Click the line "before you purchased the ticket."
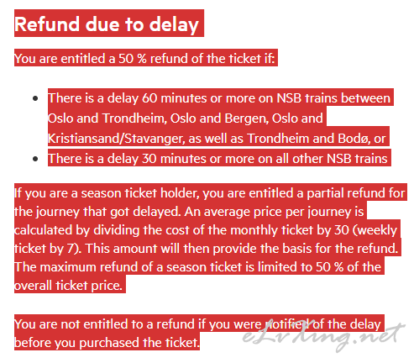The height and width of the screenshot is (363, 414). tap(107, 343)
